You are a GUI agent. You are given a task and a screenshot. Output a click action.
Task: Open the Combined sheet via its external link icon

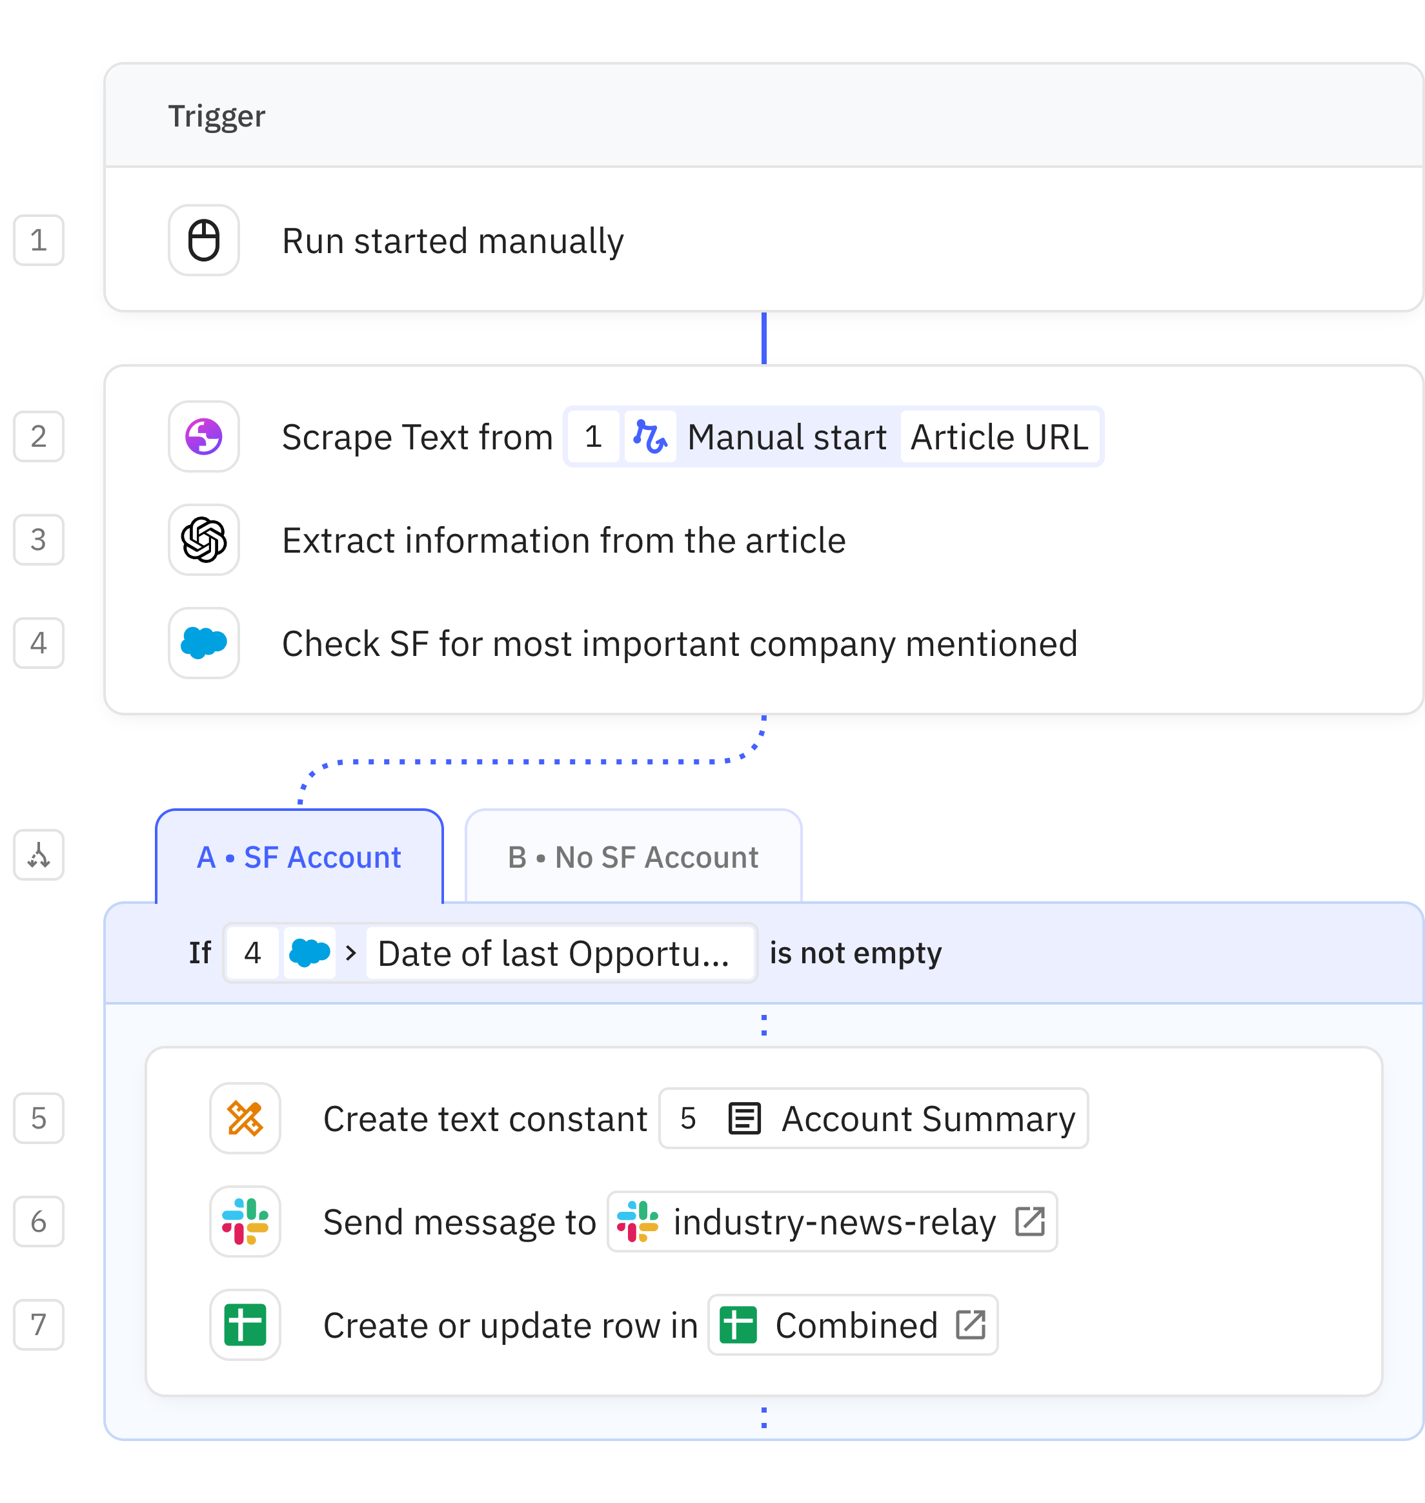click(x=970, y=1324)
